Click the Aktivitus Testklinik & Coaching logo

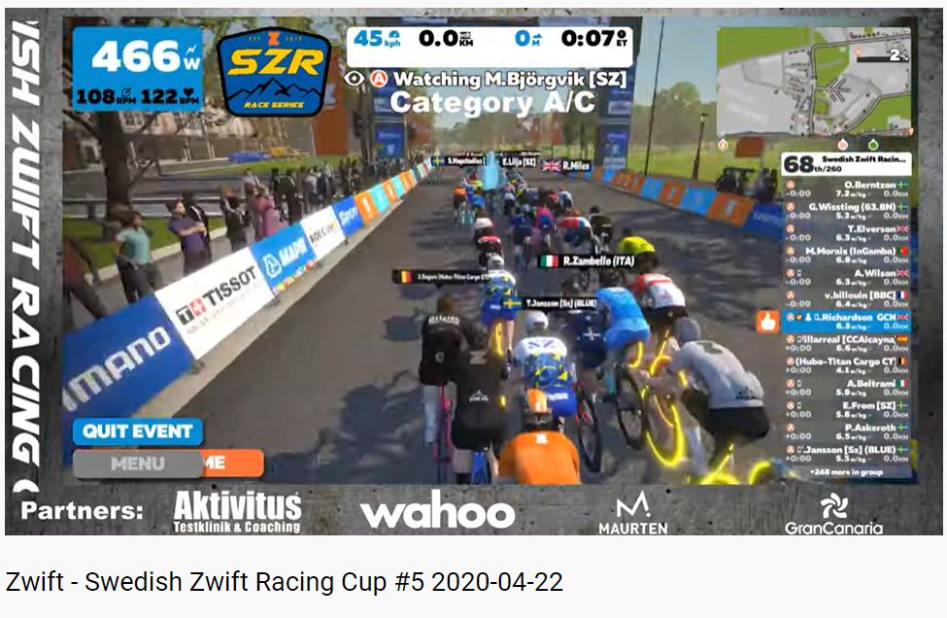click(237, 512)
